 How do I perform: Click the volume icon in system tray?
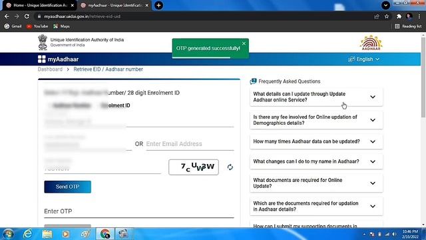coord(395,234)
